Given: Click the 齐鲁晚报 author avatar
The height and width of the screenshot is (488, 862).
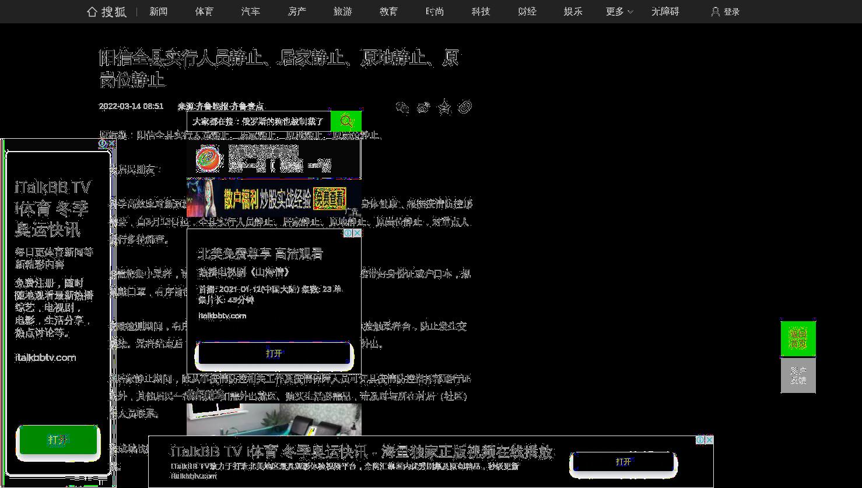Looking at the screenshot, I should (209, 159).
